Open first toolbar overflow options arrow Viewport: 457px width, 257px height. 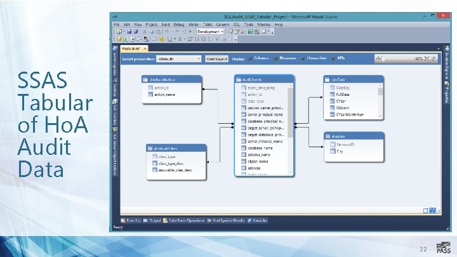[272, 33]
